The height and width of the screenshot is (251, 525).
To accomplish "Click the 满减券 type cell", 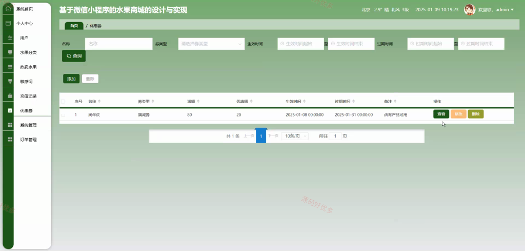I will (x=144, y=114).
